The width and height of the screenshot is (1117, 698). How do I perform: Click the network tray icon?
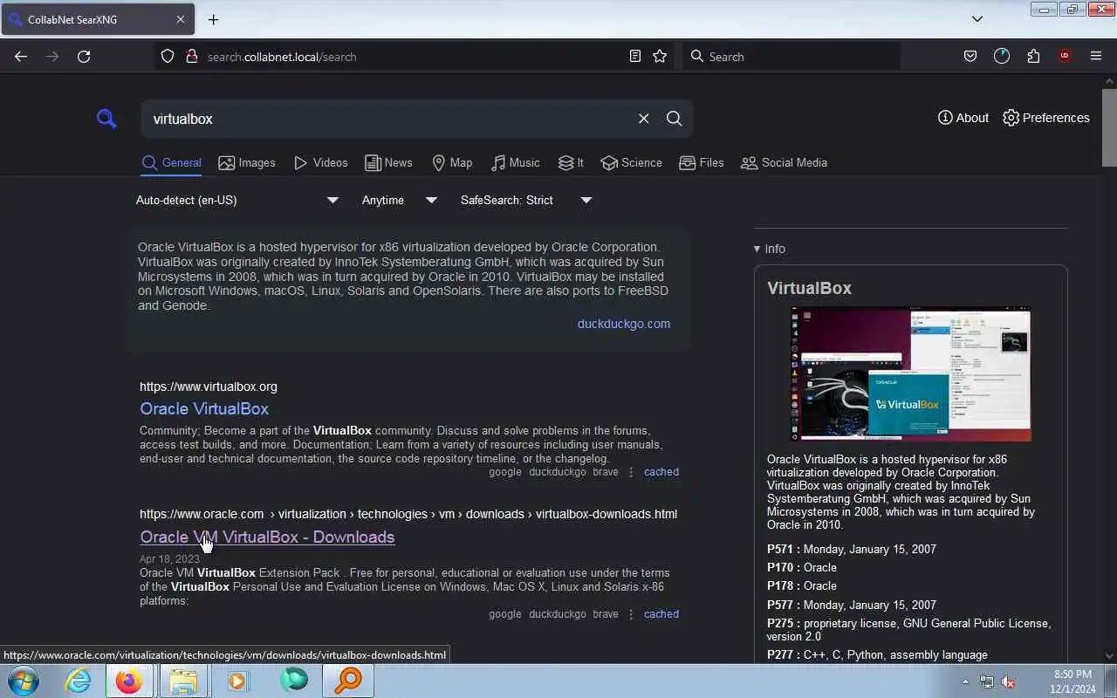point(987,681)
